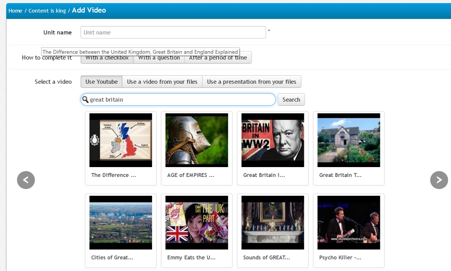Click the left carousel arrow
The height and width of the screenshot is (271, 451).
(x=26, y=180)
